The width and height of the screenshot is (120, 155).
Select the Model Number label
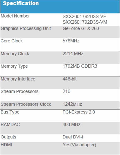[x=15, y=16]
